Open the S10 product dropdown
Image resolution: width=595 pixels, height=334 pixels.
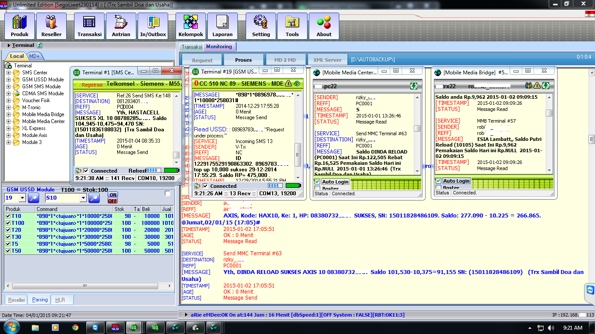84,197
